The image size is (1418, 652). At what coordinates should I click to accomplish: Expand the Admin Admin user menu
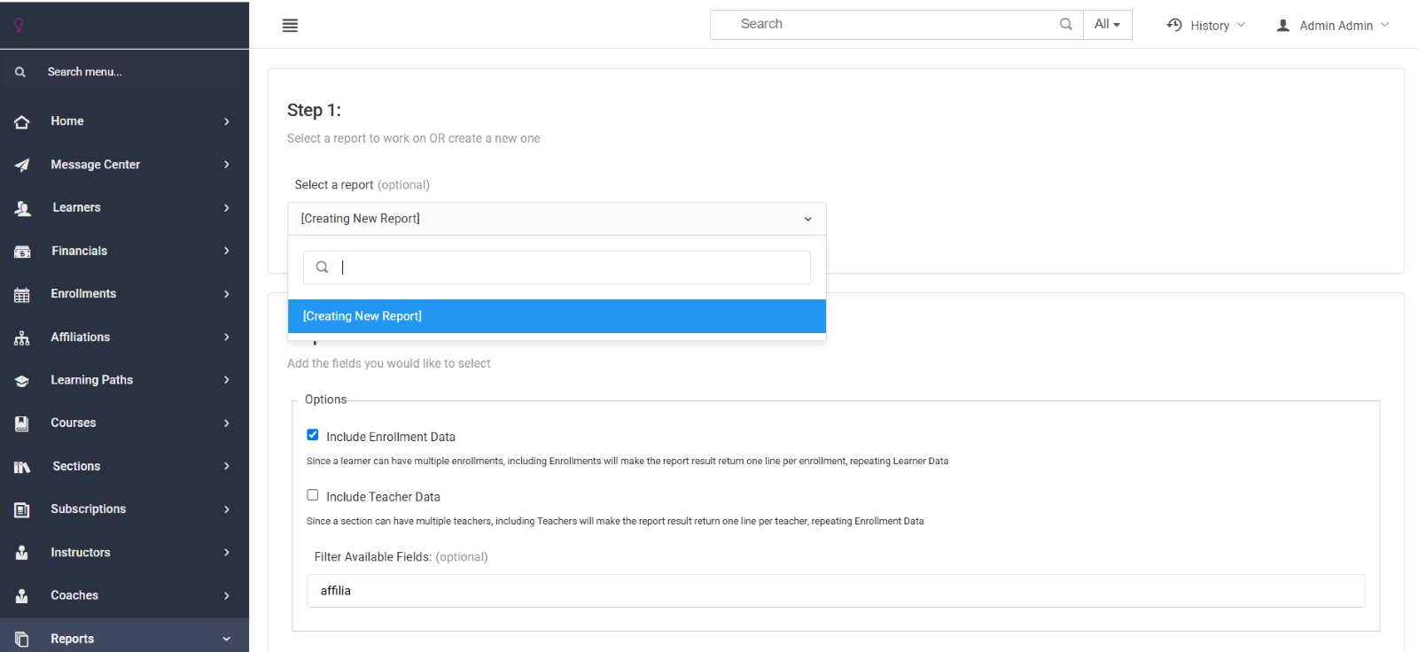click(1333, 26)
